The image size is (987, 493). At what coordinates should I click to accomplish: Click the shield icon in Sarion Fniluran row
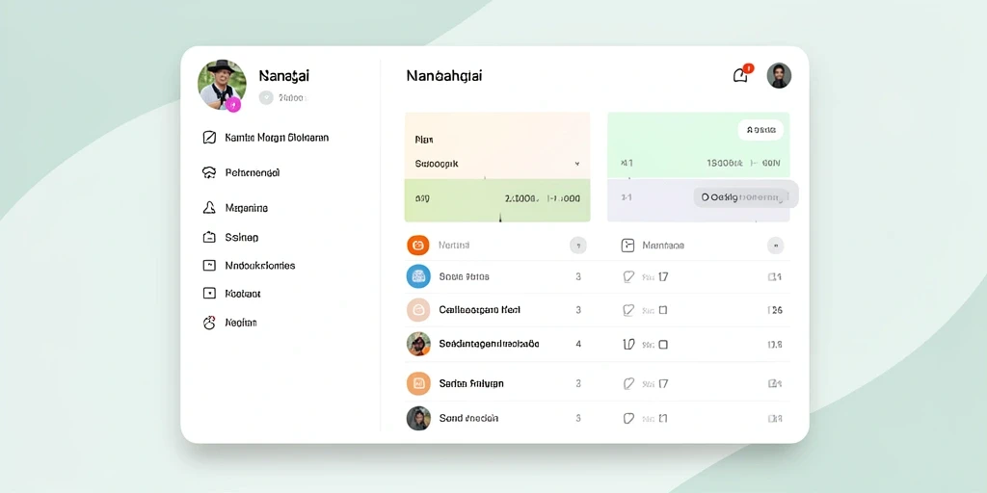(628, 383)
